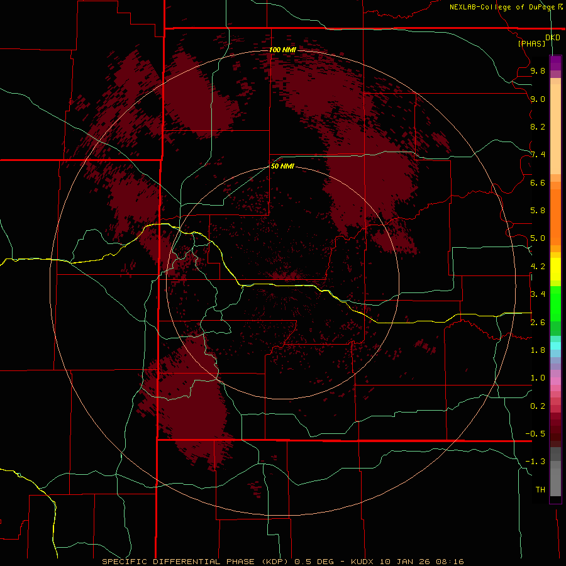Click the (KDP) text in the caption
566x566 pixels.
pyautogui.click(x=275, y=562)
